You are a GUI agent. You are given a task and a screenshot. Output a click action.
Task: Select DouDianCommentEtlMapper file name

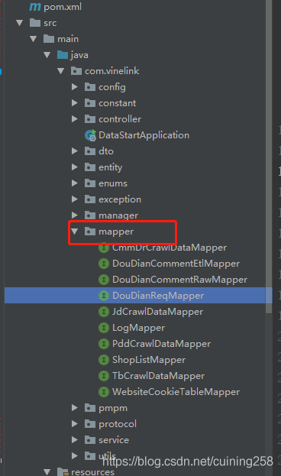pyautogui.click(x=176, y=264)
